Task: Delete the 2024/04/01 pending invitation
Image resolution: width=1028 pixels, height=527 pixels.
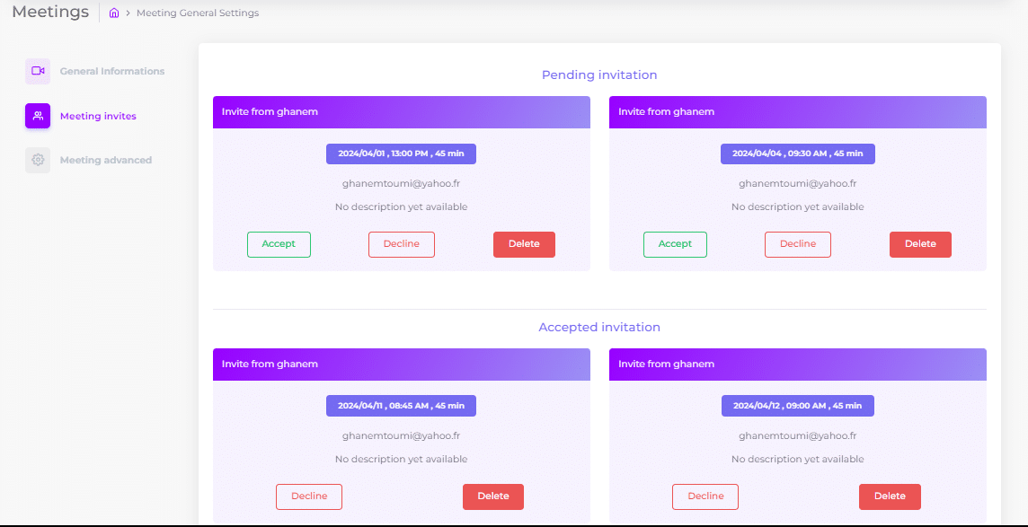Action: tap(524, 244)
